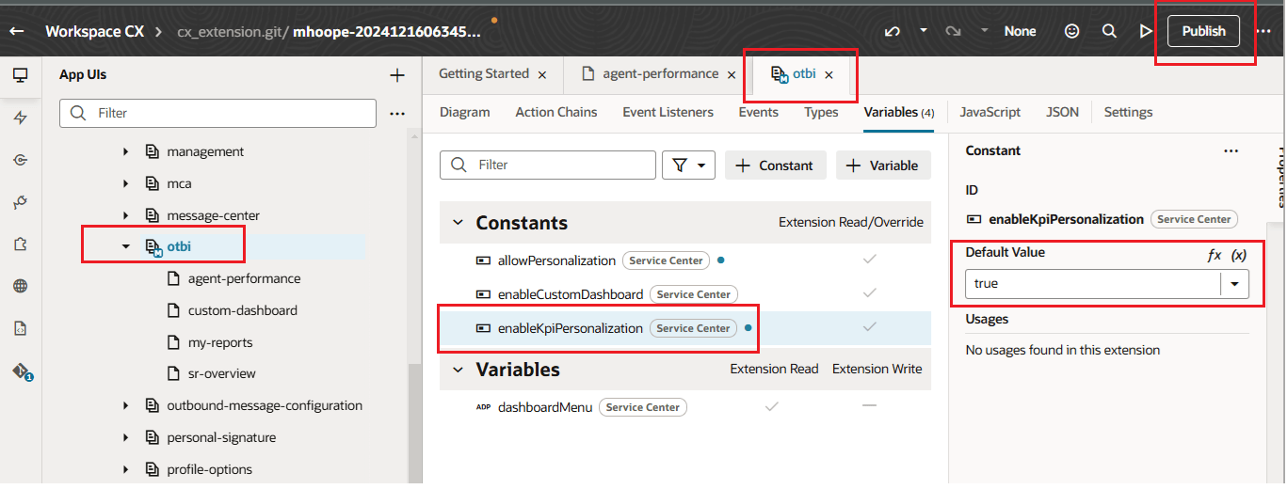
Task: Close the agent-performance tab
Action: pyautogui.click(x=732, y=74)
